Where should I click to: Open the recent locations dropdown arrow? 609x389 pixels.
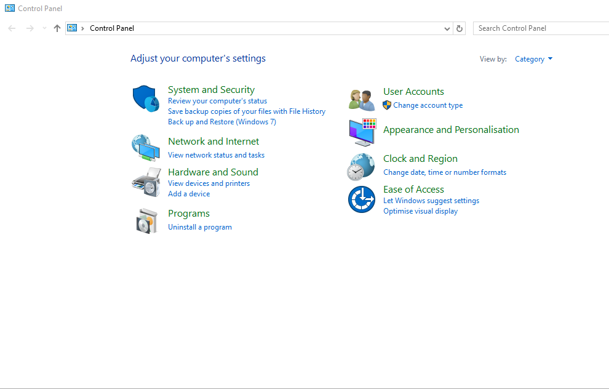(44, 28)
